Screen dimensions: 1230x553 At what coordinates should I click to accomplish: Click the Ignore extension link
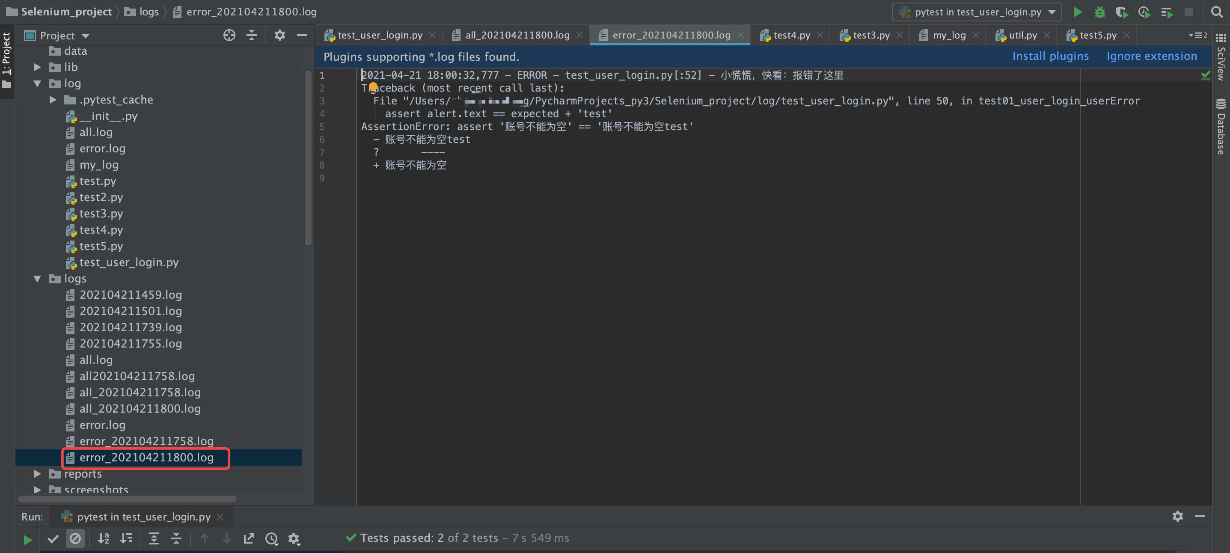(1151, 56)
